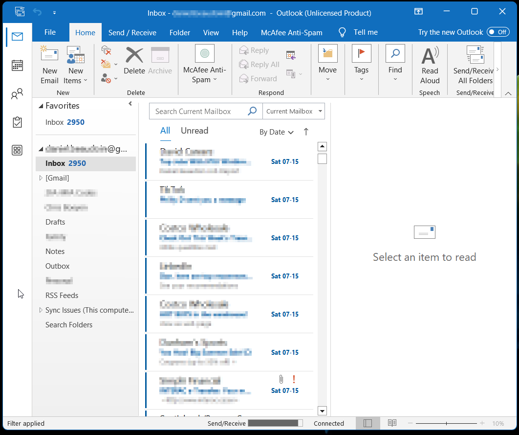Open the More Apps grid icon
This screenshot has width=519, height=435.
[x=17, y=150]
